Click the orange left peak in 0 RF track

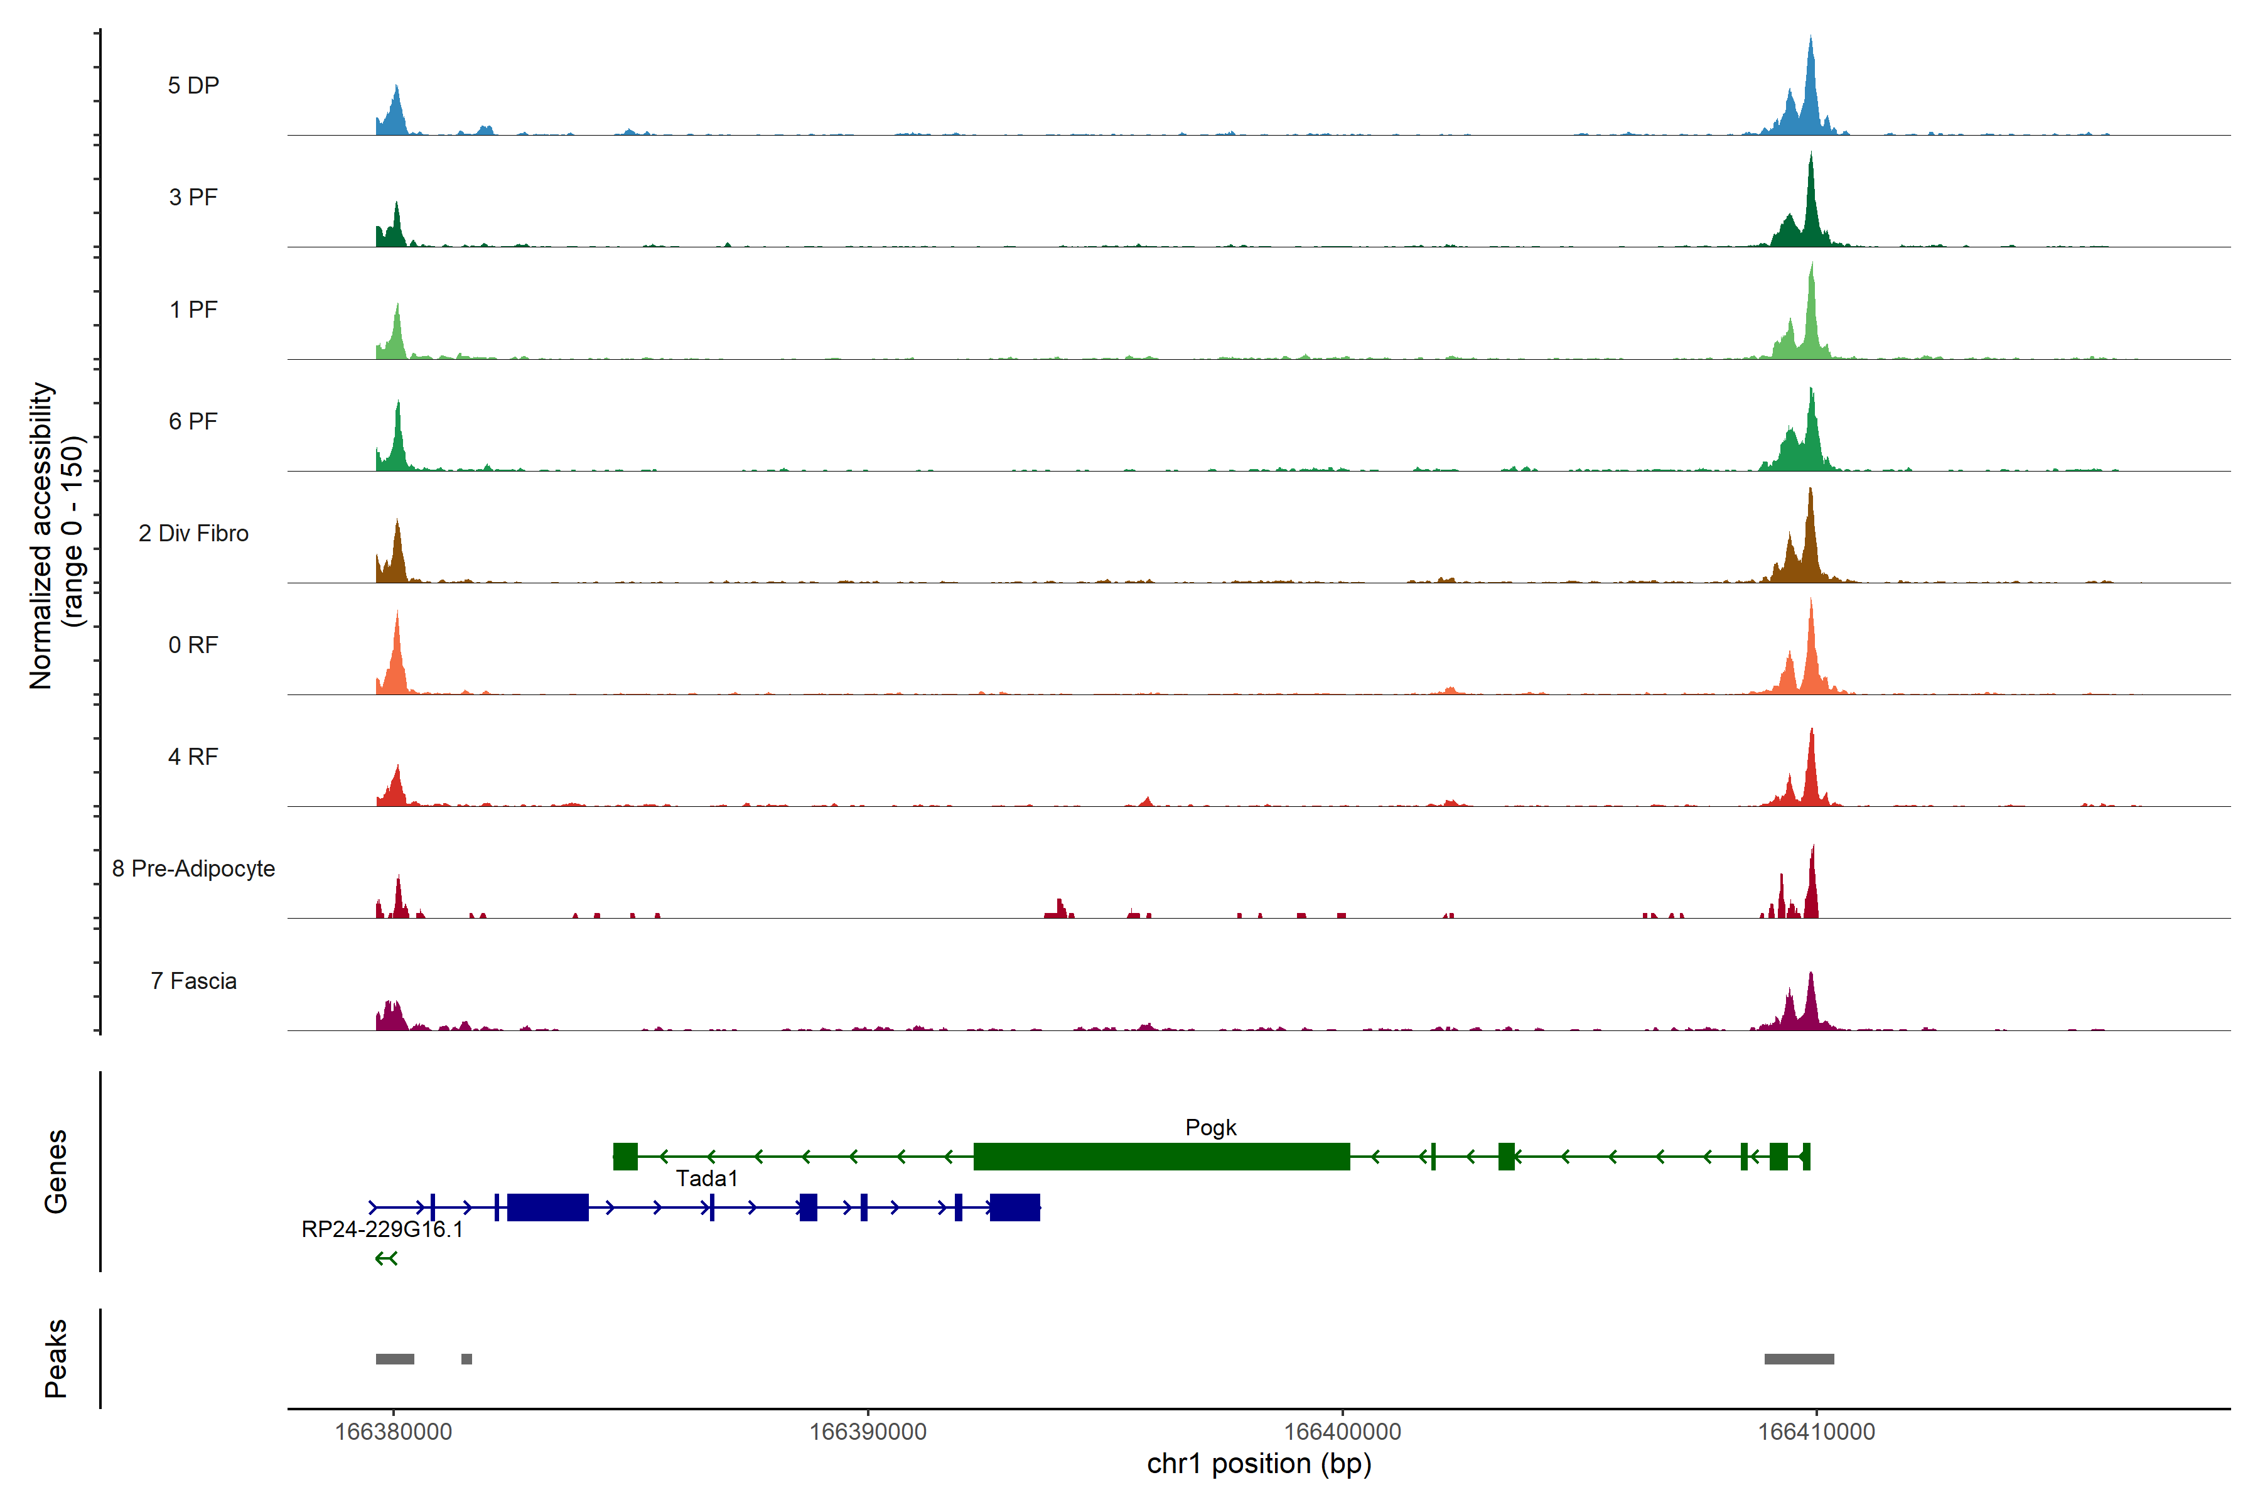pyautogui.click(x=397, y=658)
